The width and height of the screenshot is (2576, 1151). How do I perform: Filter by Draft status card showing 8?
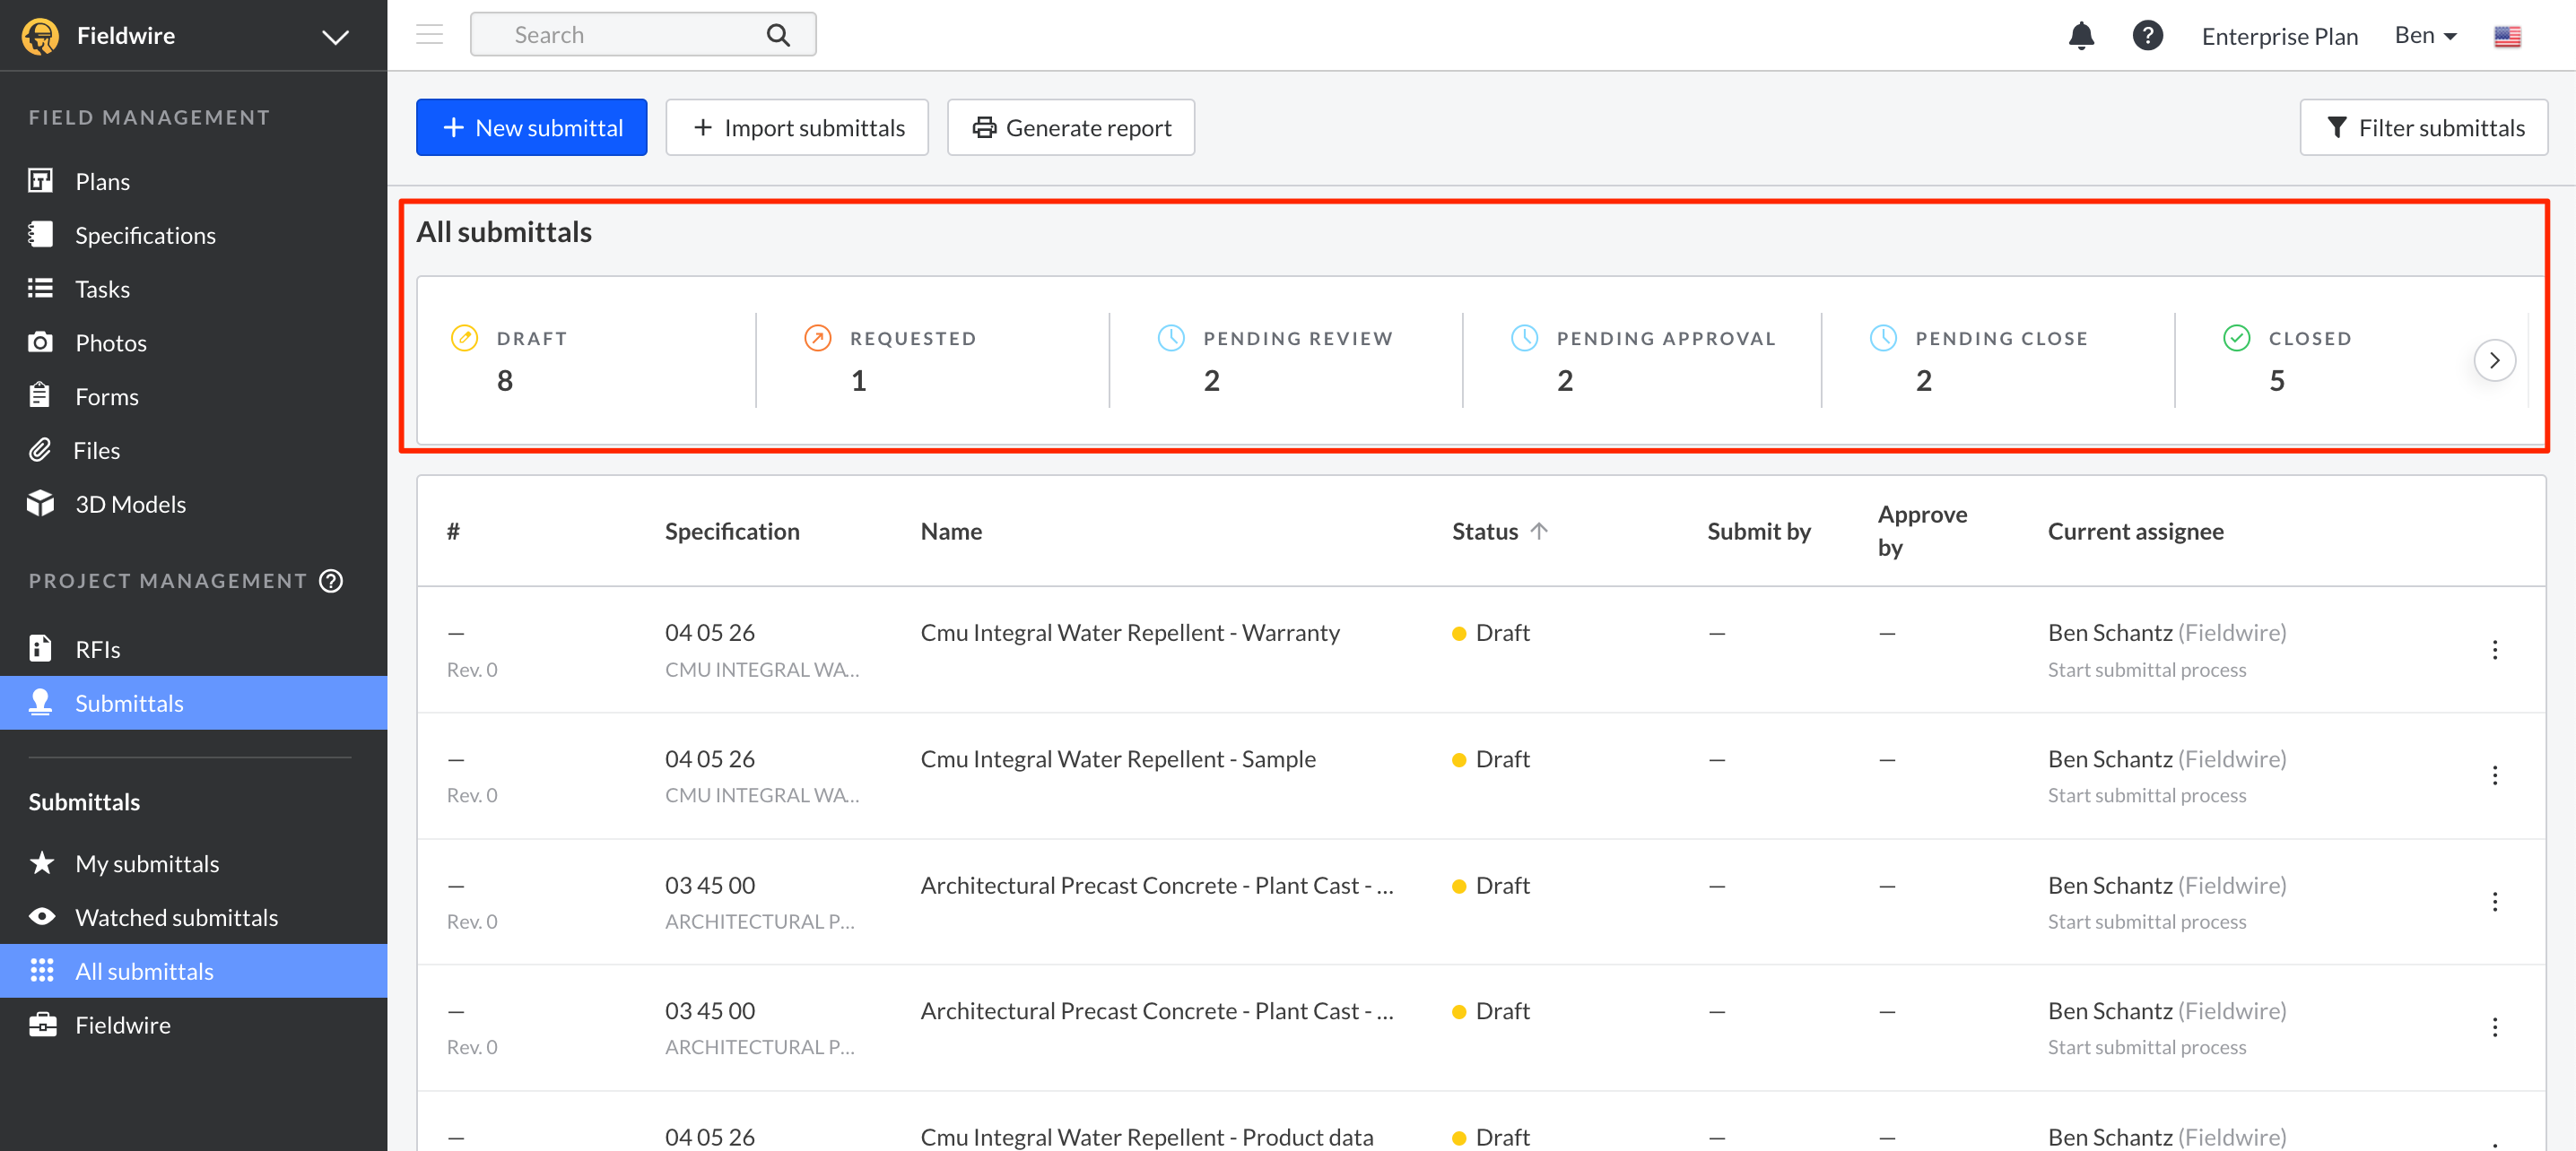pyautogui.click(x=586, y=359)
